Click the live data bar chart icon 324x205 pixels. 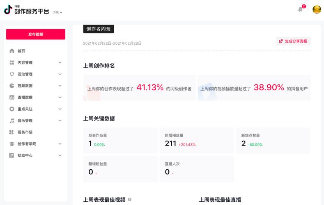pos(12,98)
